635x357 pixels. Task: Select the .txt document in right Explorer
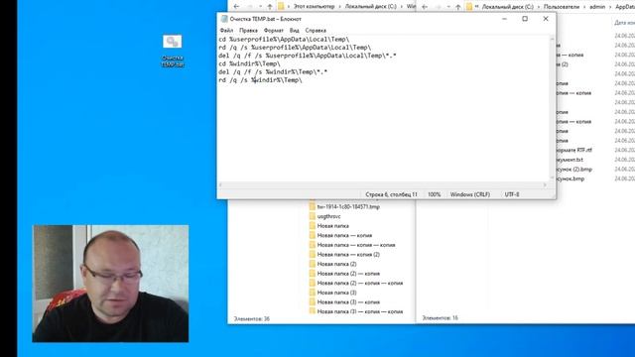[x=571, y=160]
